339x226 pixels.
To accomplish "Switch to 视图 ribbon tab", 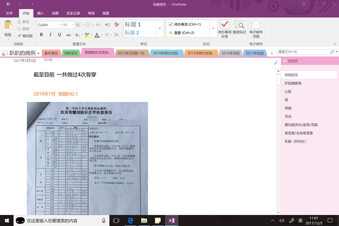I will pos(106,13).
